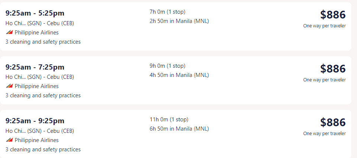
Task: Click the route text on the third flight card
Action: 40,131
